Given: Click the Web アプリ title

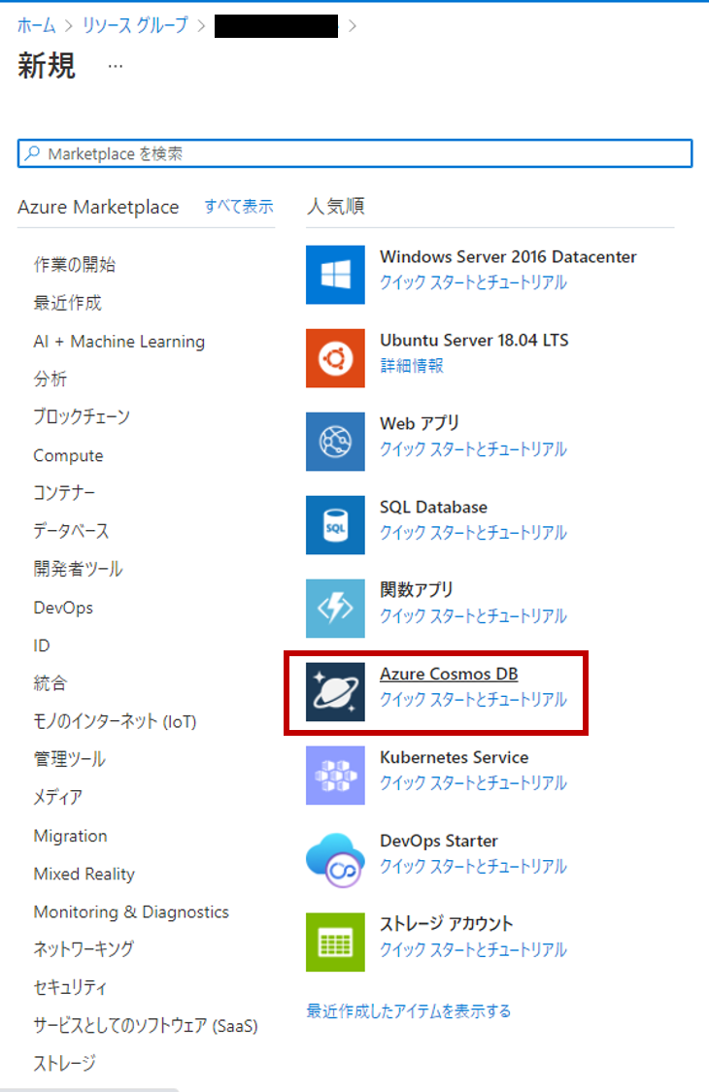Looking at the screenshot, I should click(x=420, y=423).
